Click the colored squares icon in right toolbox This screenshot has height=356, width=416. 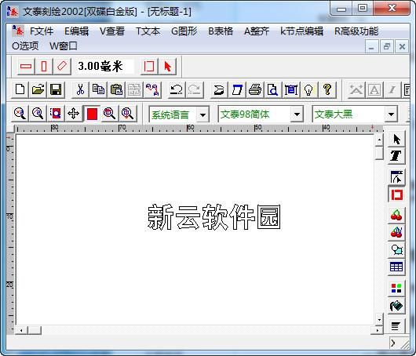396,288
